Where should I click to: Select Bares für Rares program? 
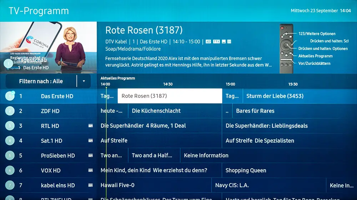pyautogui.click(x=295, y=111)
